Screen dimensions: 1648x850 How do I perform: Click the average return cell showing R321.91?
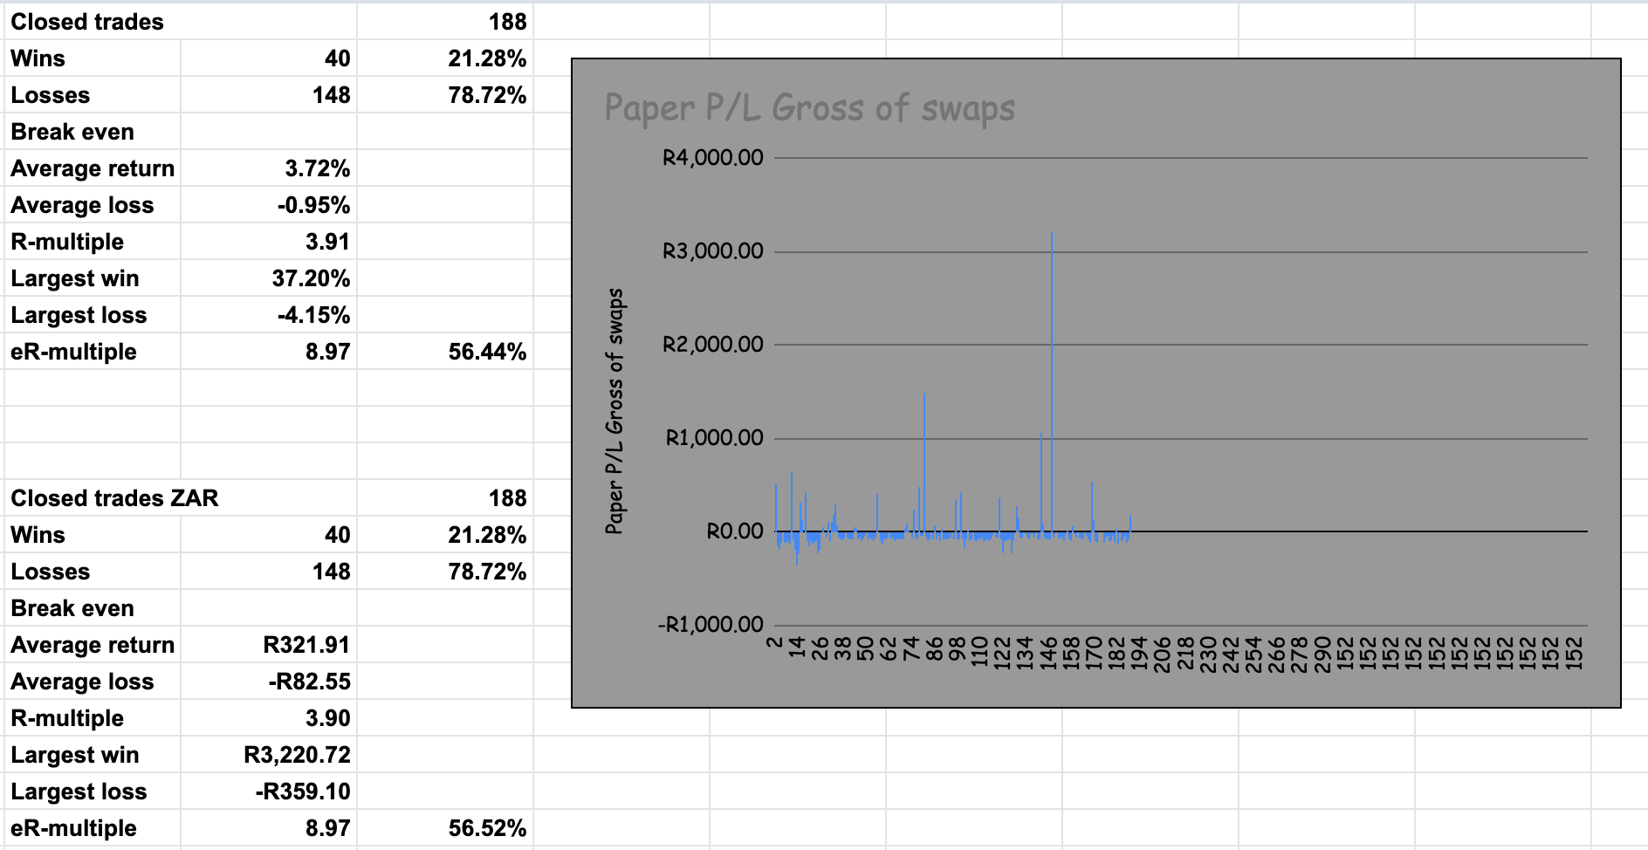click(x=306, y=645)
